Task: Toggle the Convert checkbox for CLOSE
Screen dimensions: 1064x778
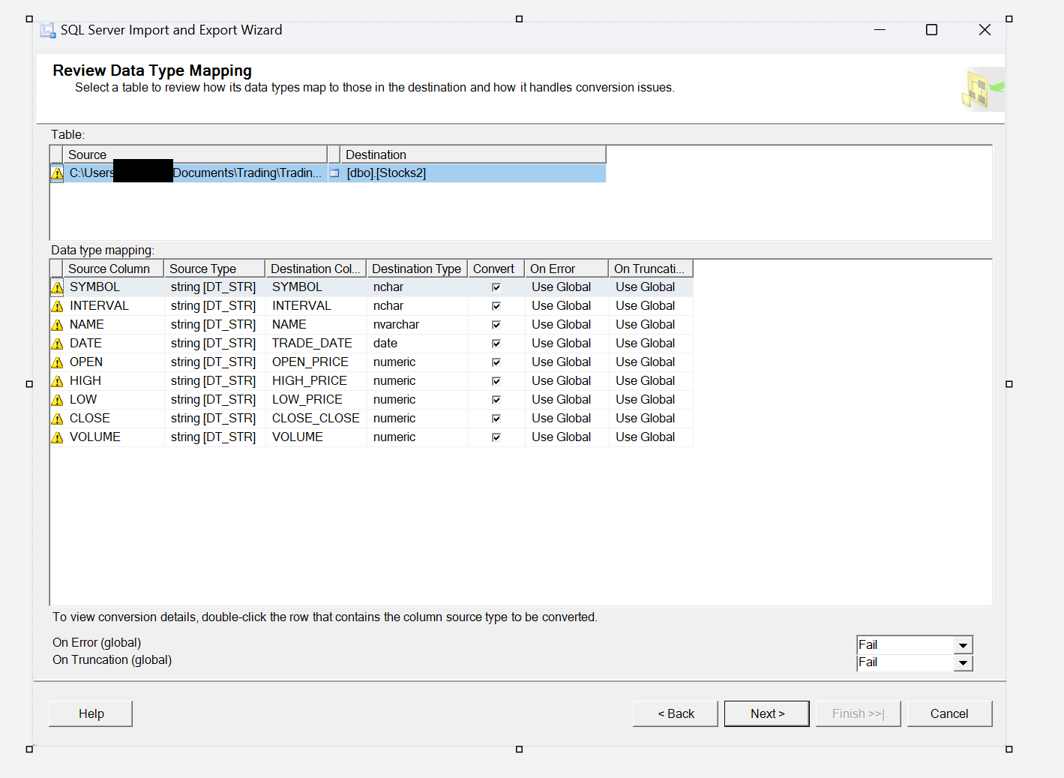Action: [x=496, y=419]
